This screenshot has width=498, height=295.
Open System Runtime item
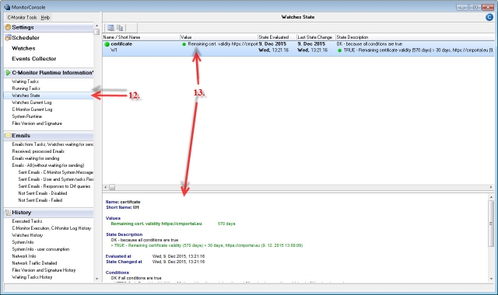(27, 116)
